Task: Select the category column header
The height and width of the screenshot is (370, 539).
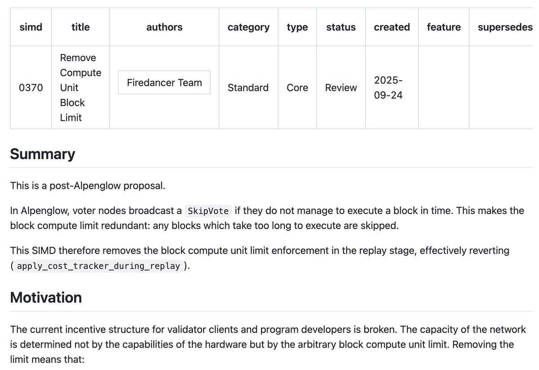Action: pos(248,27)
